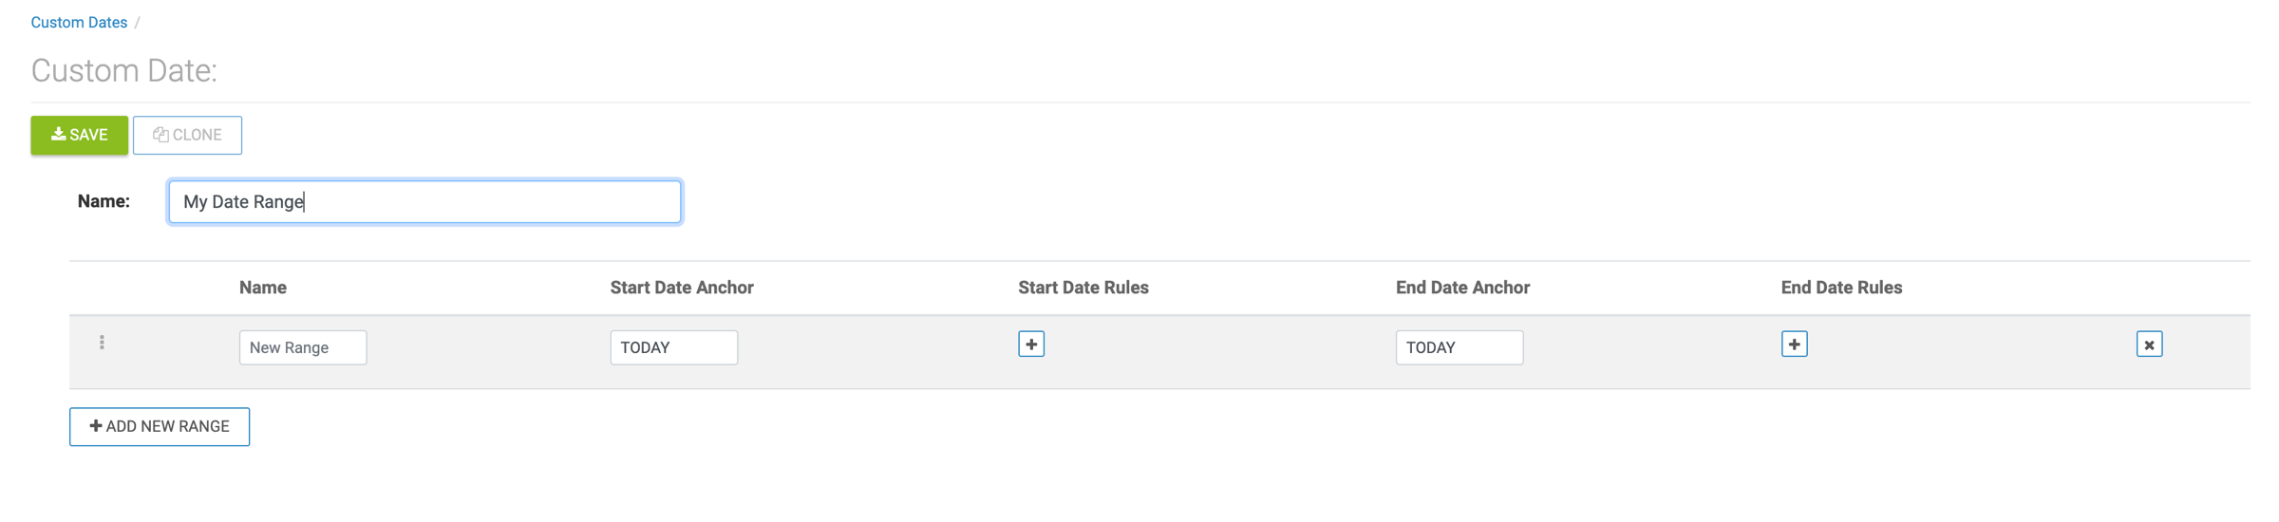
Task: Click the Start Date Anchor column header
Action: [682, 288]
